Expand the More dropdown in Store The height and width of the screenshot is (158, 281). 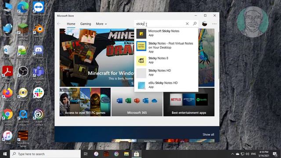point(101,24)
